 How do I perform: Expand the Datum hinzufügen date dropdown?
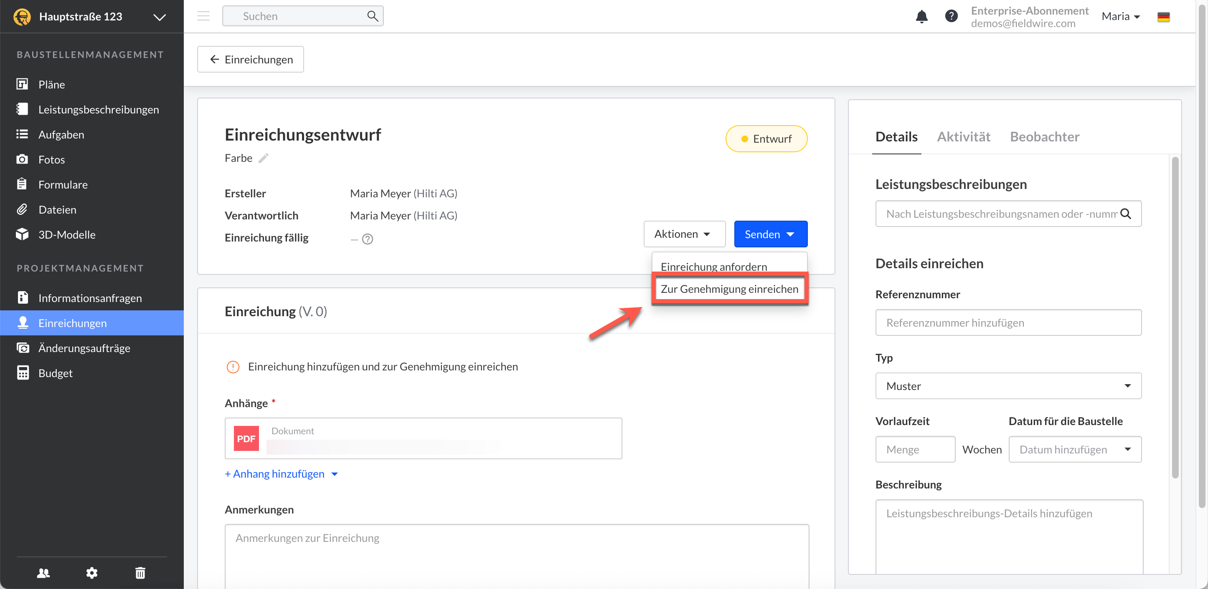(1074, 449)
